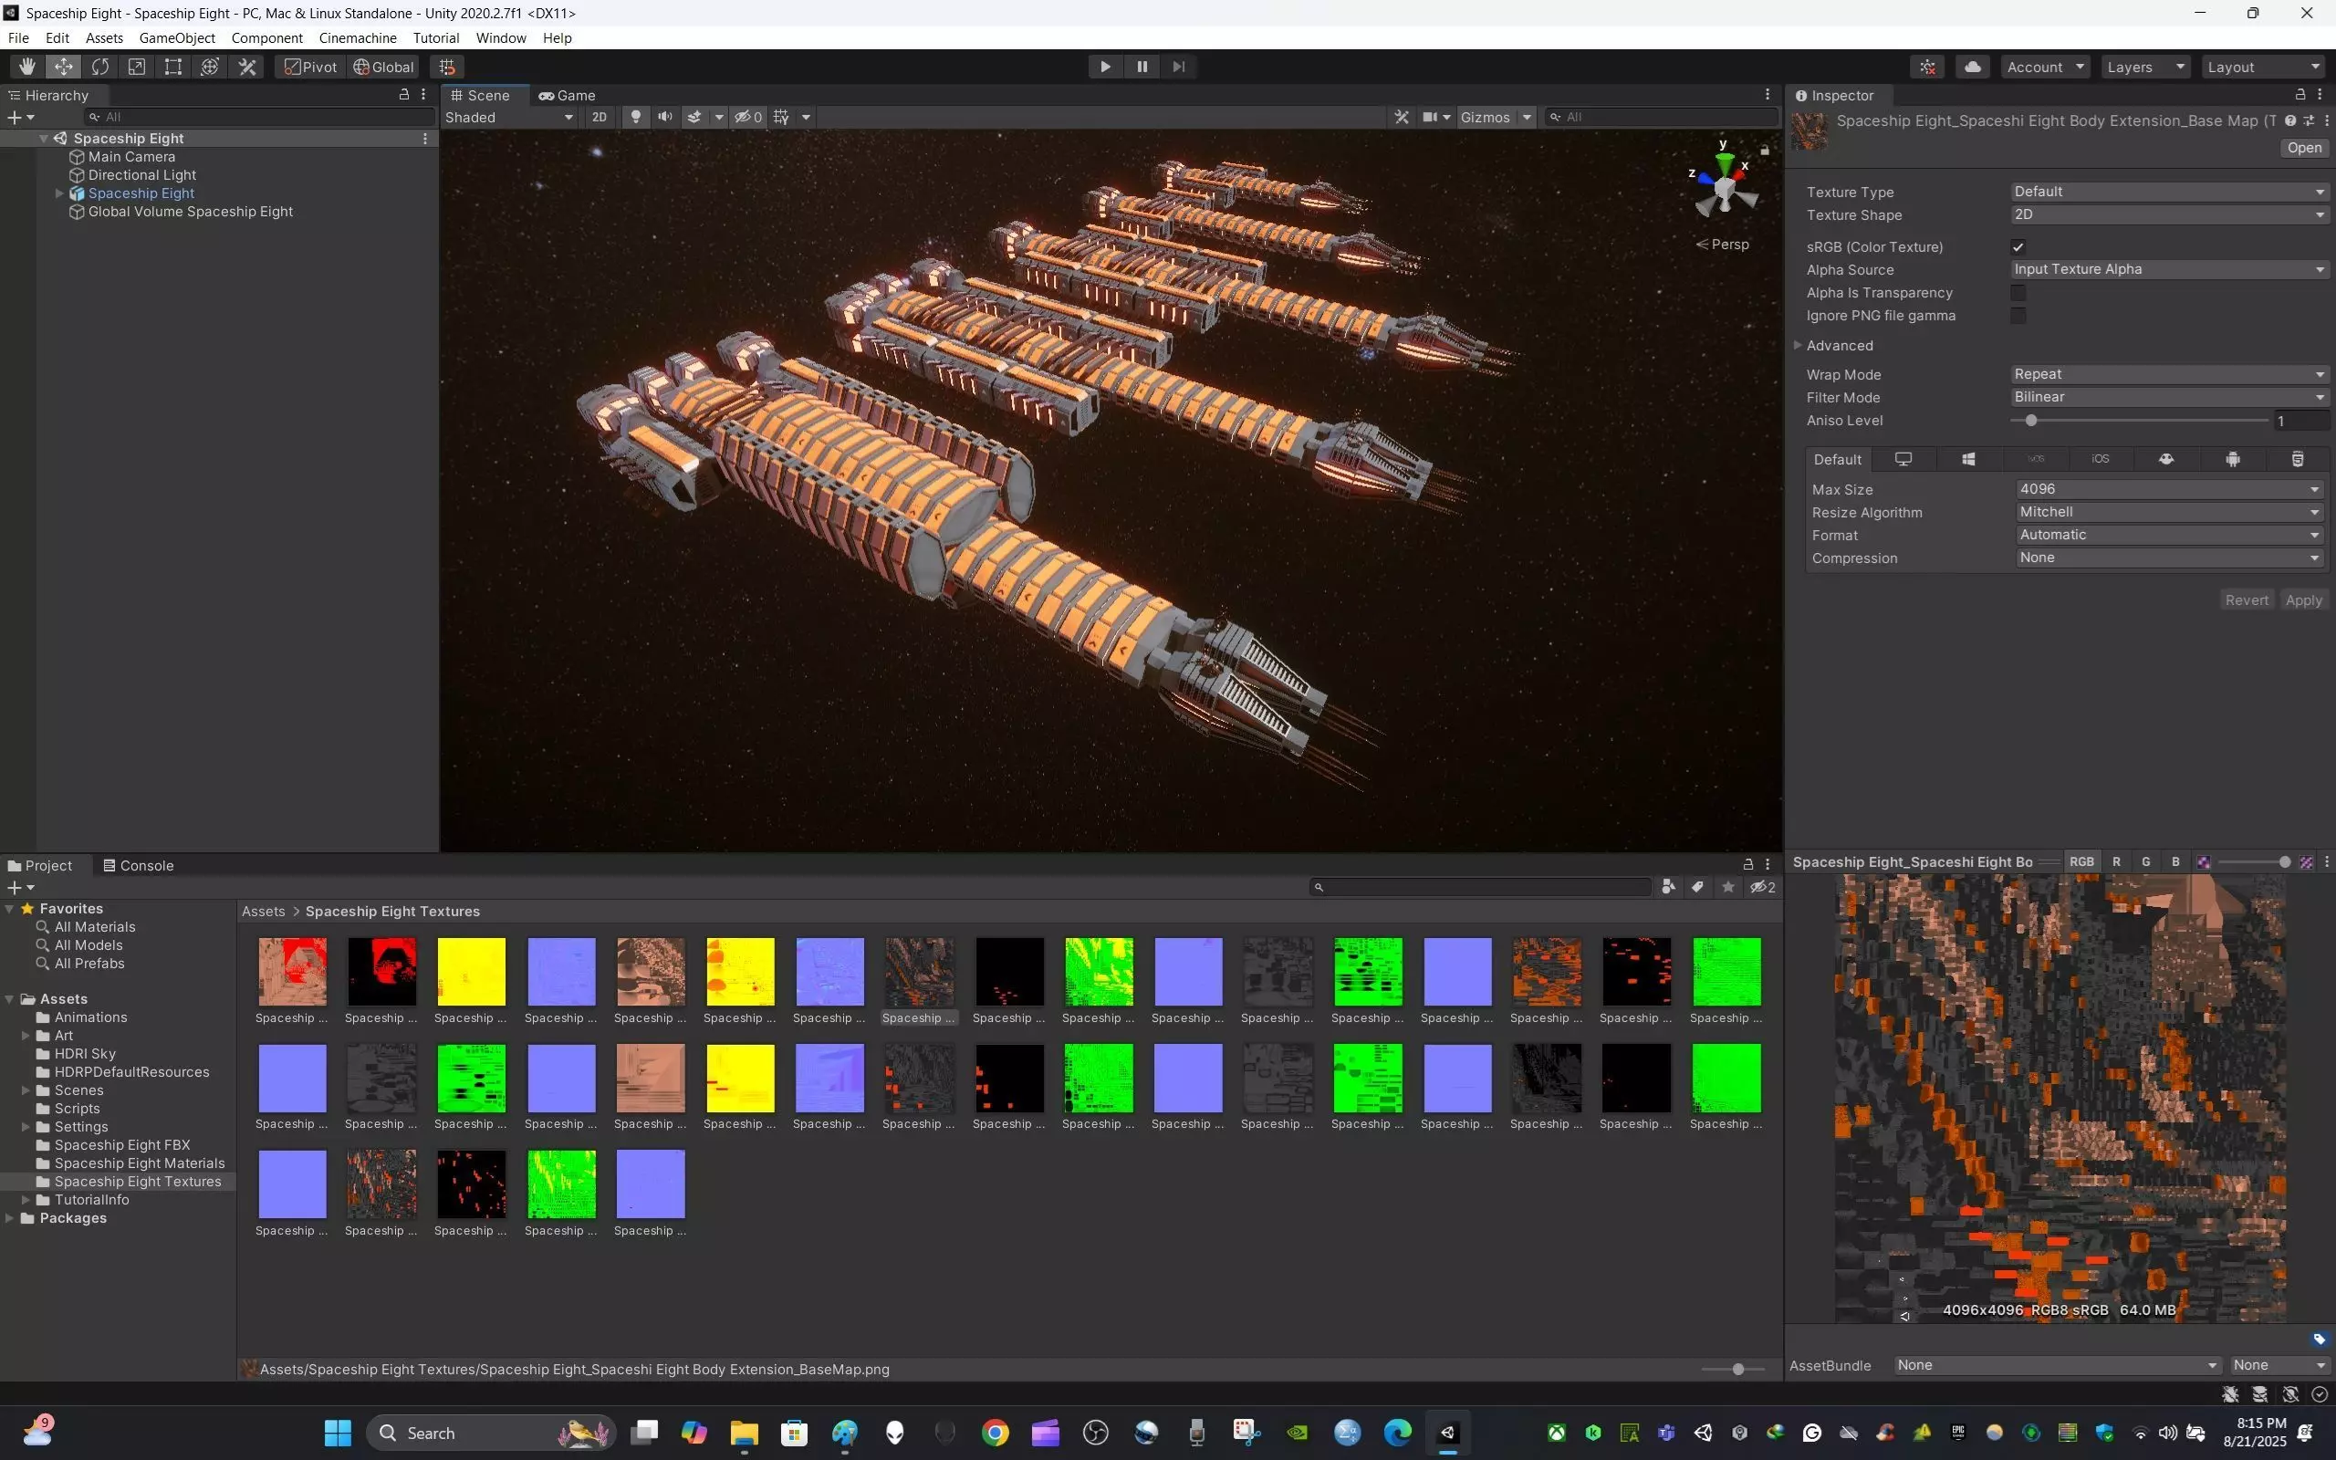Toggle Pivot handle position
The width and height of the screenshot is (2336, 1460).
click(310, 67)
